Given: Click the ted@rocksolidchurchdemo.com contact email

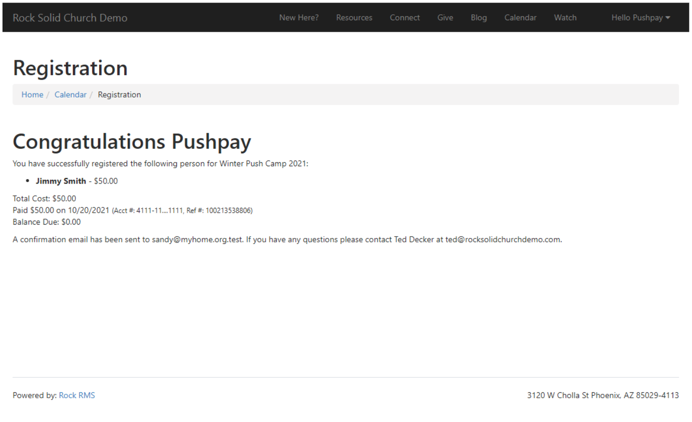Looking at the screenshot, I should (x=503, y=239).
